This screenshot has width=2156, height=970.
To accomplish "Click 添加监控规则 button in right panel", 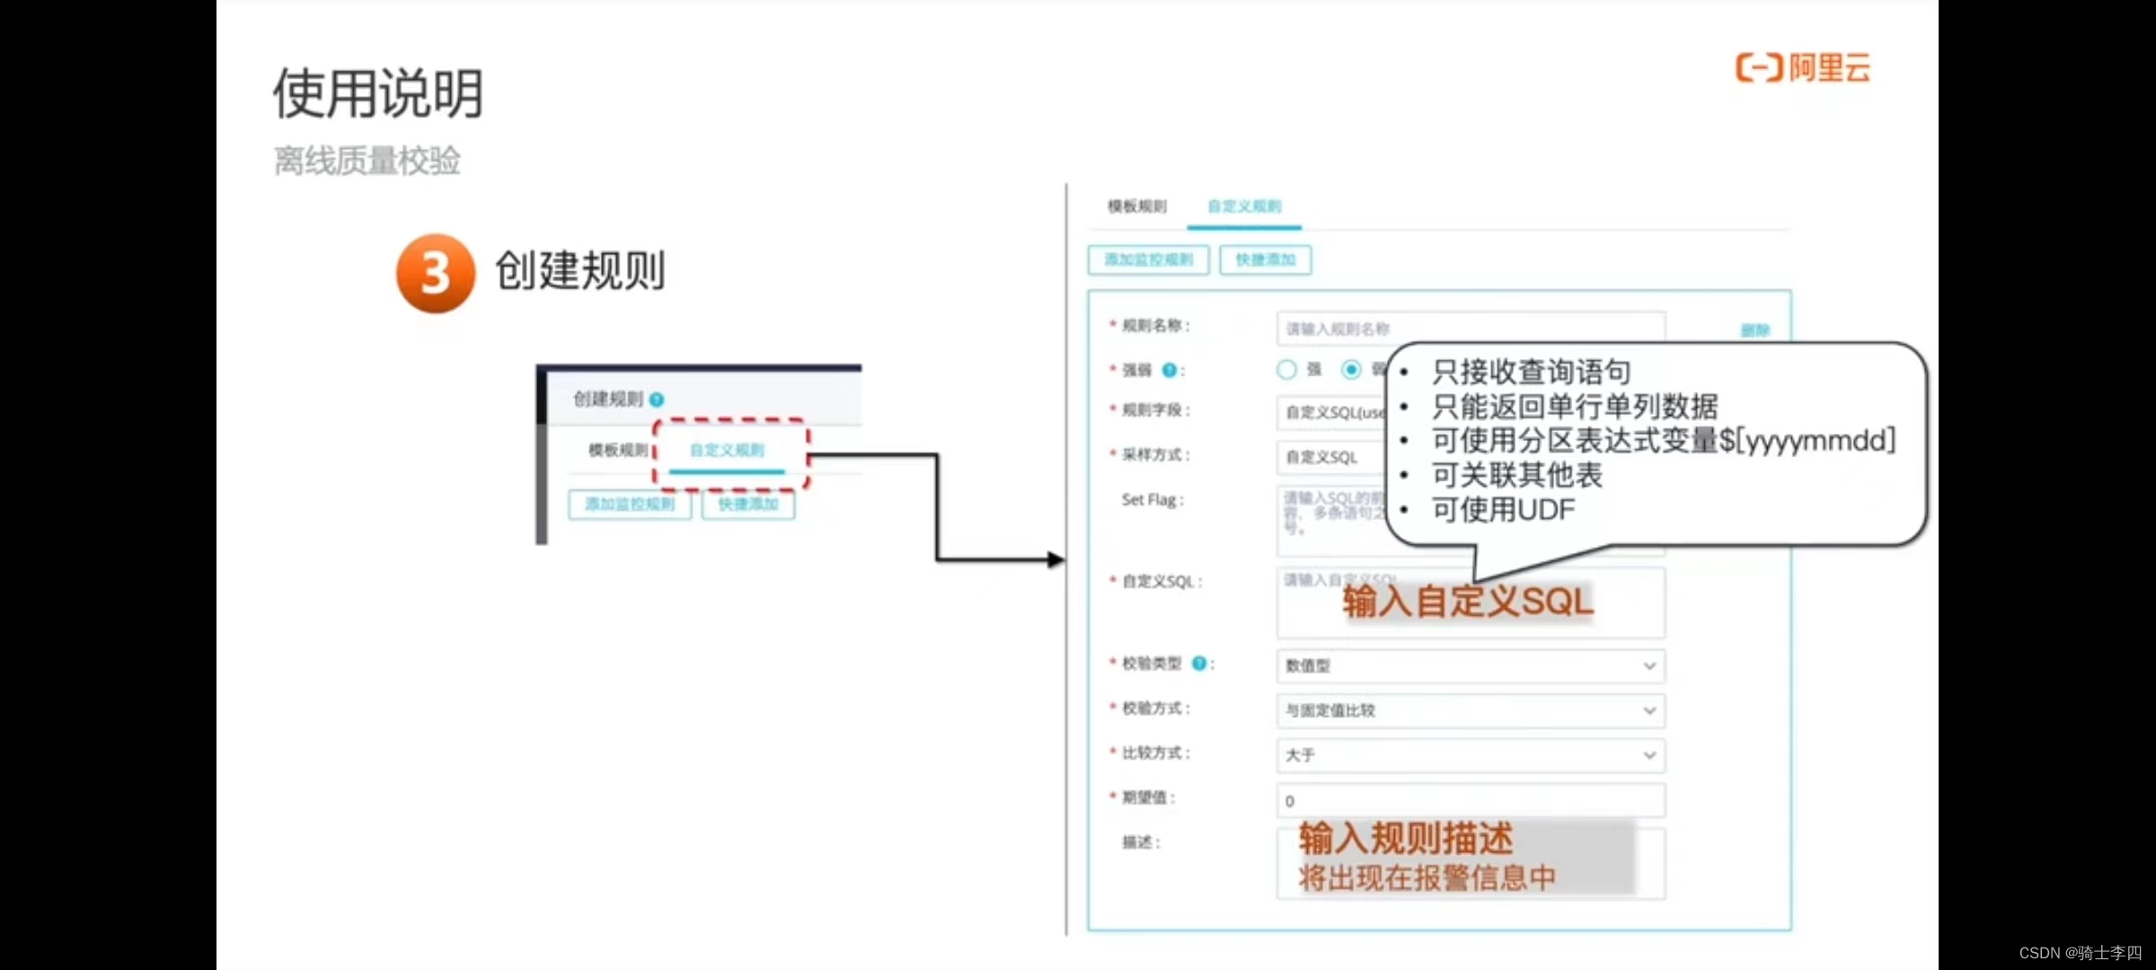I will (1148, 260).
